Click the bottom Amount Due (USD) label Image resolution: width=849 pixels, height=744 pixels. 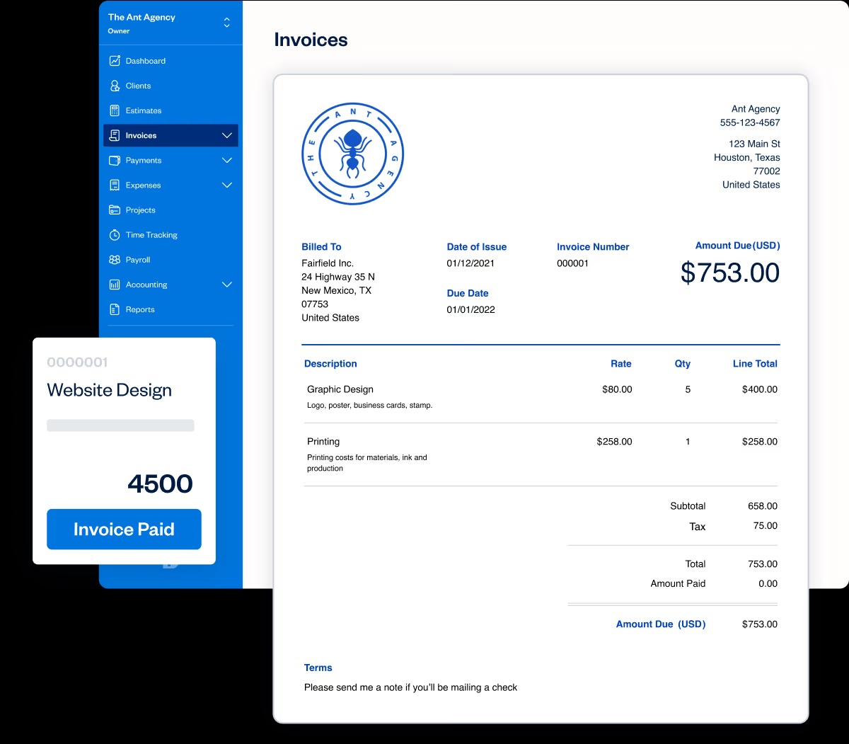point(661,624)
